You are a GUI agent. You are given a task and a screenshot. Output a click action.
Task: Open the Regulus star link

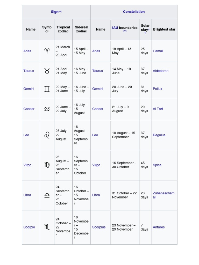coord(159,135)
